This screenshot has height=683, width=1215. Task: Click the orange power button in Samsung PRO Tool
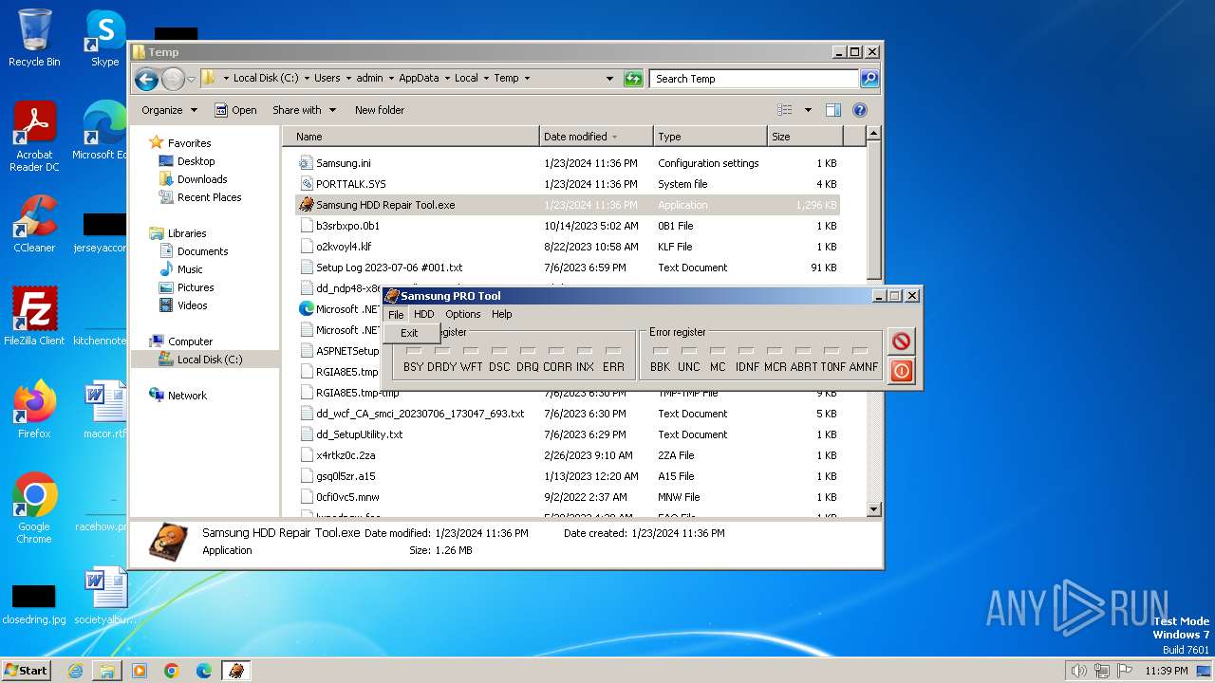point(901,371)
